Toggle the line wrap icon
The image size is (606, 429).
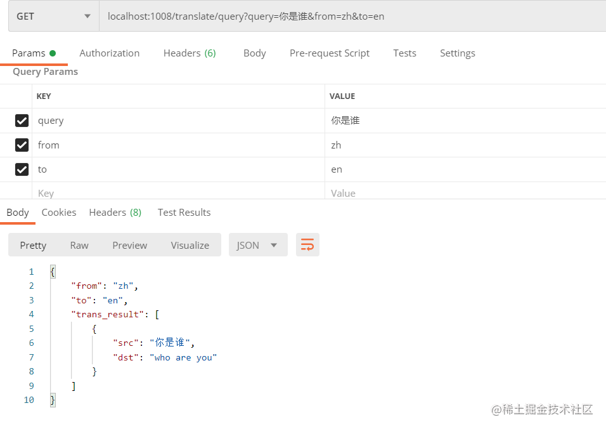pos(307,245)
